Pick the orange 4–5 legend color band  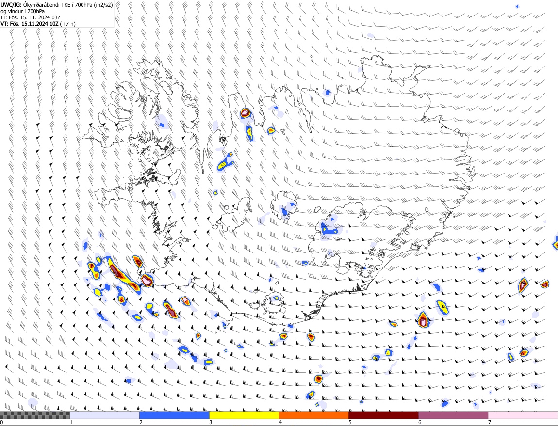click(x=314, y=415)
